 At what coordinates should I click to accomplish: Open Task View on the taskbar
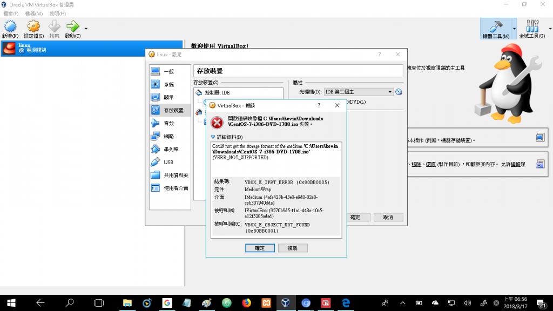[x=99, y=303]
